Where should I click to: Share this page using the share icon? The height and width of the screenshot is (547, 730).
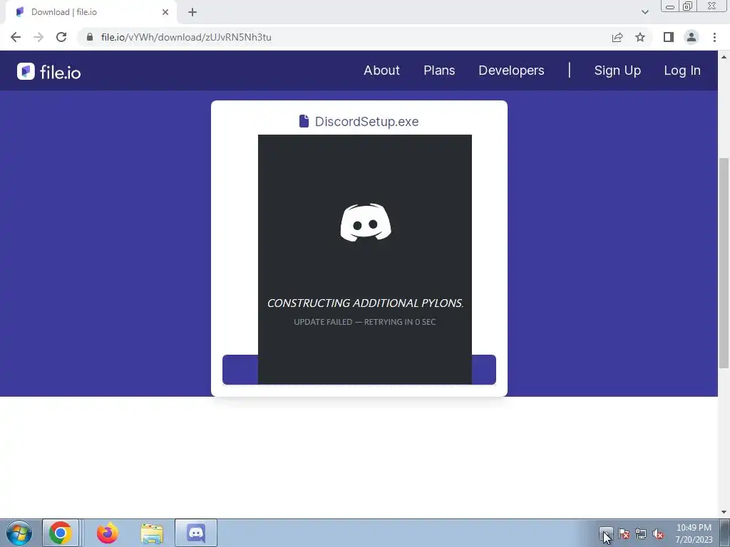(617, 37)
